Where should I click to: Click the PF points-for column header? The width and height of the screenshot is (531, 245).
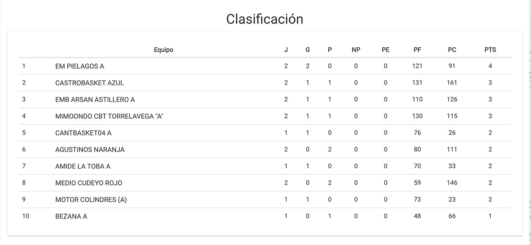pyautogui.click(x=417, y=50)
